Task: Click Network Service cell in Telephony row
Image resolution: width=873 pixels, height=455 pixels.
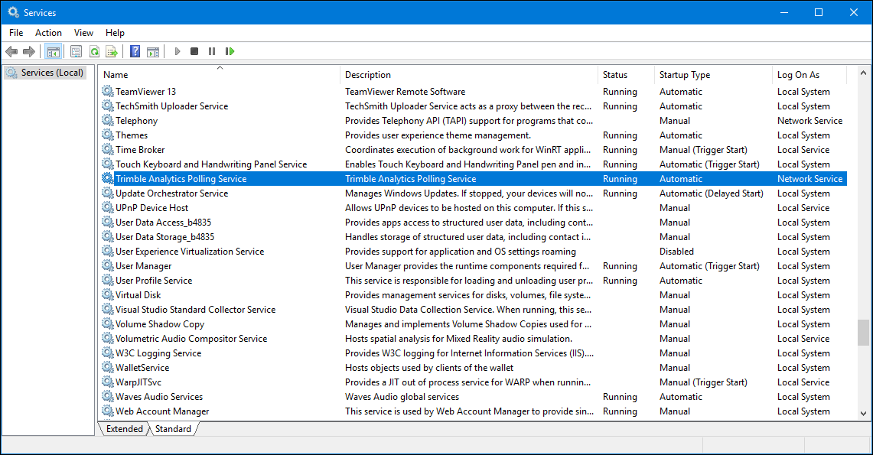Action: [809, 120]
